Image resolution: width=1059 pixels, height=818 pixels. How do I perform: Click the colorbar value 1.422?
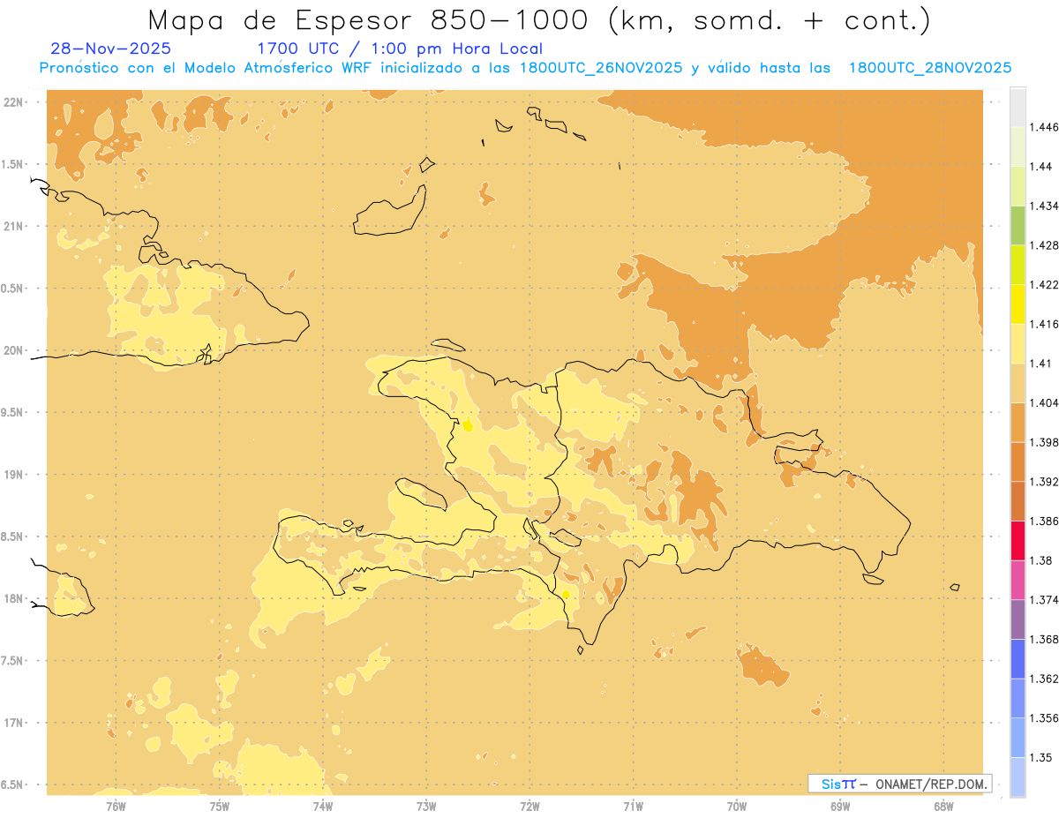point(1044,284)
